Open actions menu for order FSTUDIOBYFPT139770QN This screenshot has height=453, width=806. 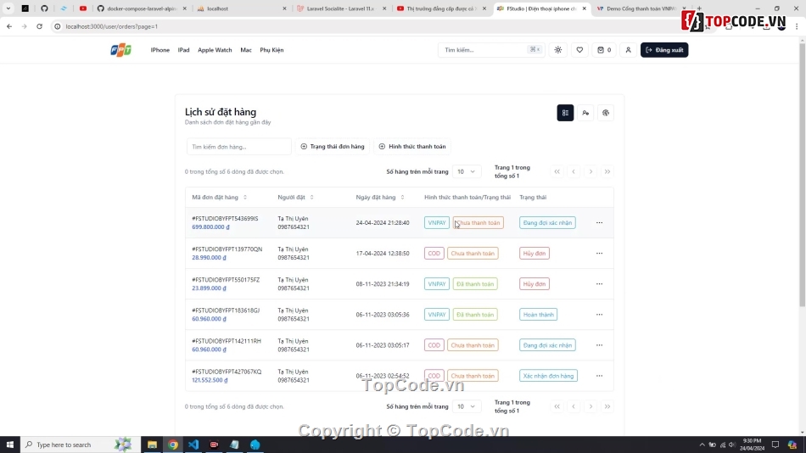point(599,254)
